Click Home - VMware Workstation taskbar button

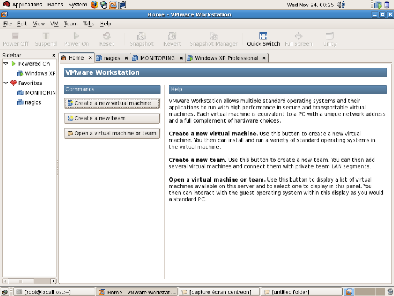click(x=137, y=292)
